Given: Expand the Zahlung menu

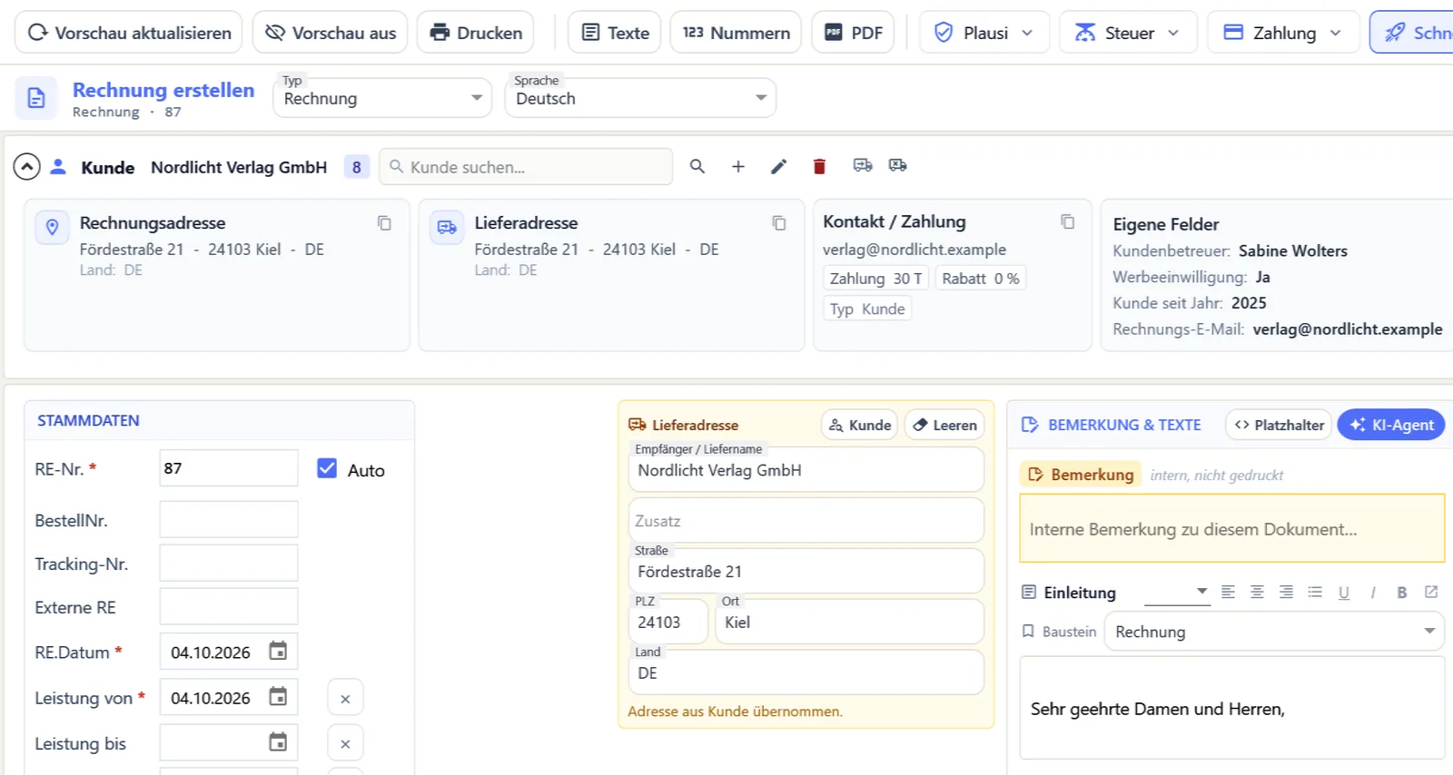Looking at the screenshot, I should [1283, 33].
